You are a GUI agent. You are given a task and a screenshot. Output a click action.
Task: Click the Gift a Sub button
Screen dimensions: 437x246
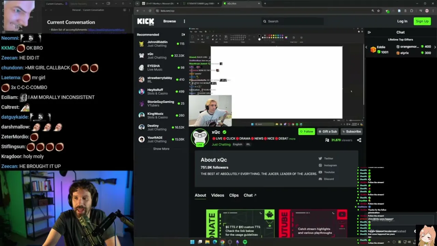click(x=327, y=132)
